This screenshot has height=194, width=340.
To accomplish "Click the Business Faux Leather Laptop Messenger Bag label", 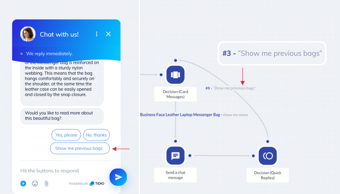I will 194,115.
